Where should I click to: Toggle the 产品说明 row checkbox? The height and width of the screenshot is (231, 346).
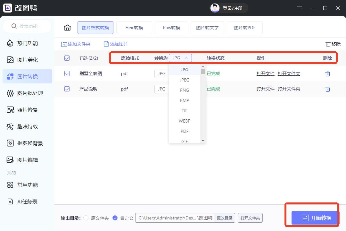point(67,89)
